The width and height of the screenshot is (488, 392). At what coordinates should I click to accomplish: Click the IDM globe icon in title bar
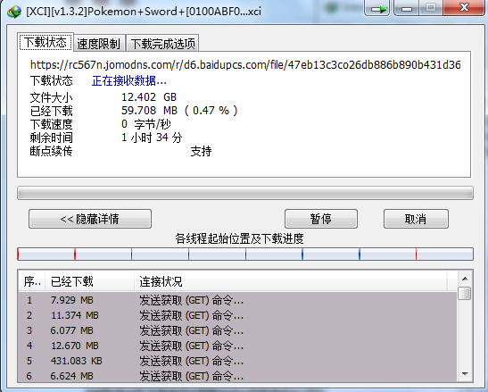point(14,12)
